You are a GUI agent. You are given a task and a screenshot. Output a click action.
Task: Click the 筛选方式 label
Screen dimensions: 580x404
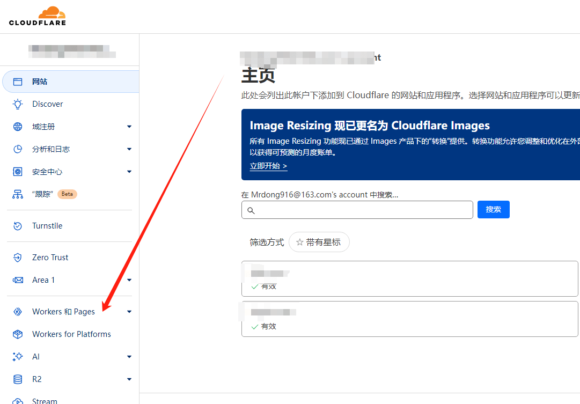tap(267, 243)
